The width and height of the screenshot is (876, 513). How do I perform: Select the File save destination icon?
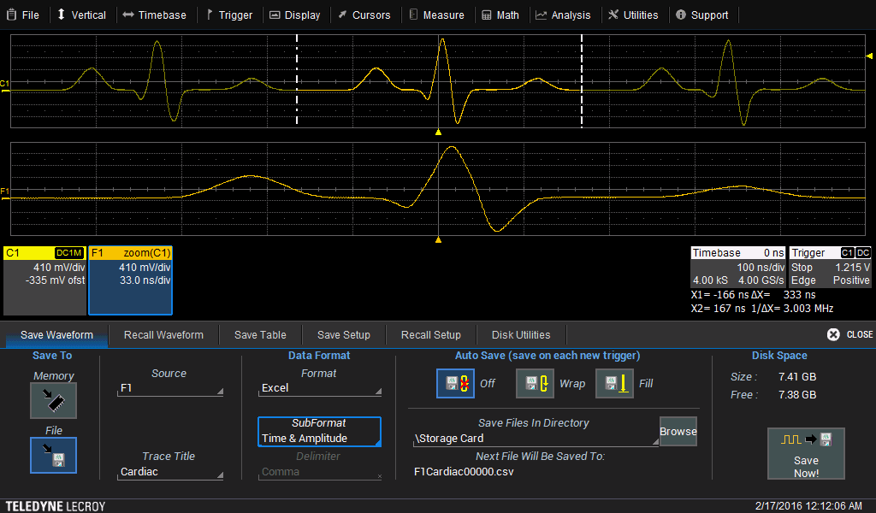coord(53,455)
